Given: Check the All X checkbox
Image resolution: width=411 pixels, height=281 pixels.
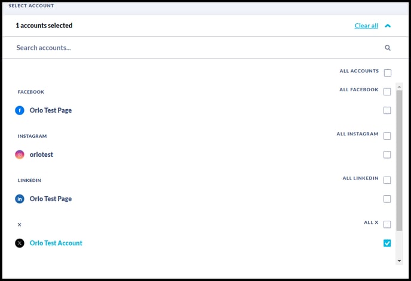Looking at the screenshot, I should pyautogui.click(x=387, y=224).
